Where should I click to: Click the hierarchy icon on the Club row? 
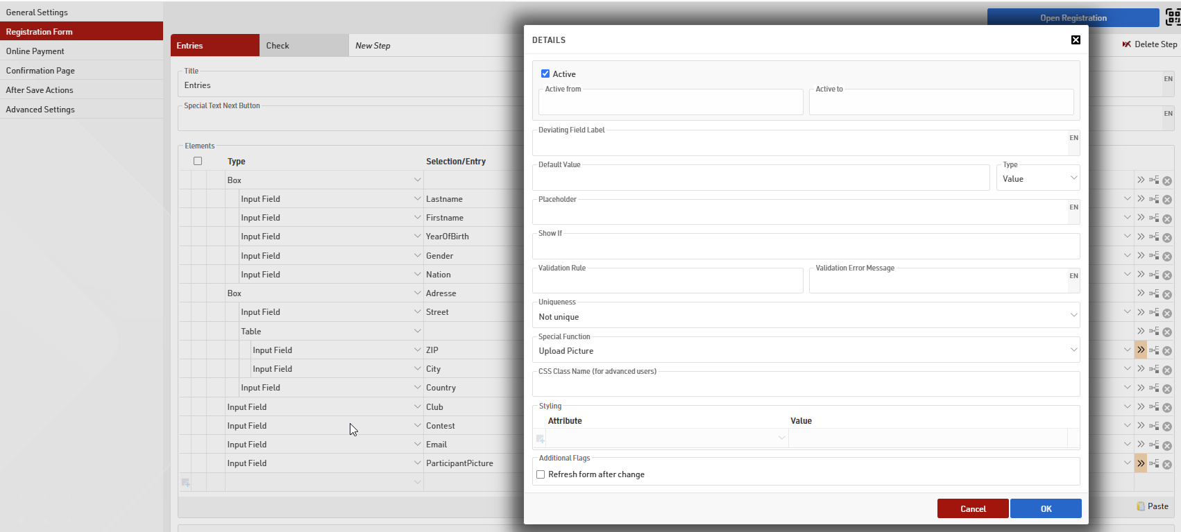click(x=1154, y=407)
